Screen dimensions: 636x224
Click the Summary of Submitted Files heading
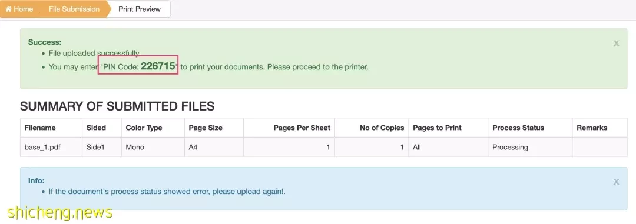click(117, 106)
